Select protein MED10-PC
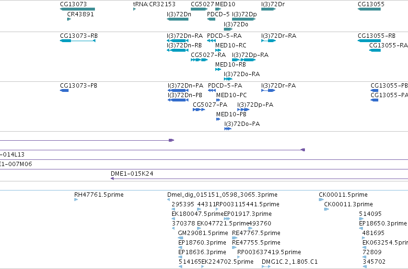The width and height of the screenshot is (408, 269). [x=218, y=100]
